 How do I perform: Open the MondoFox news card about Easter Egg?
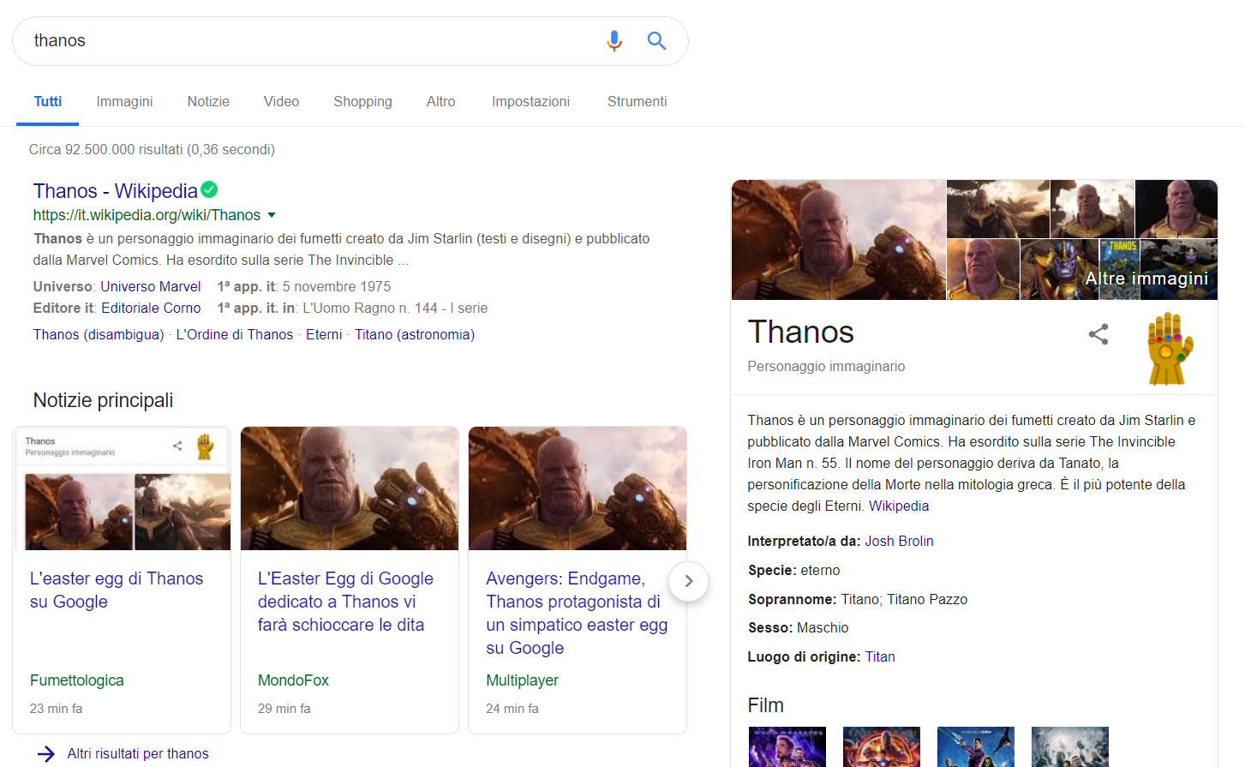[x=349, y=579]
